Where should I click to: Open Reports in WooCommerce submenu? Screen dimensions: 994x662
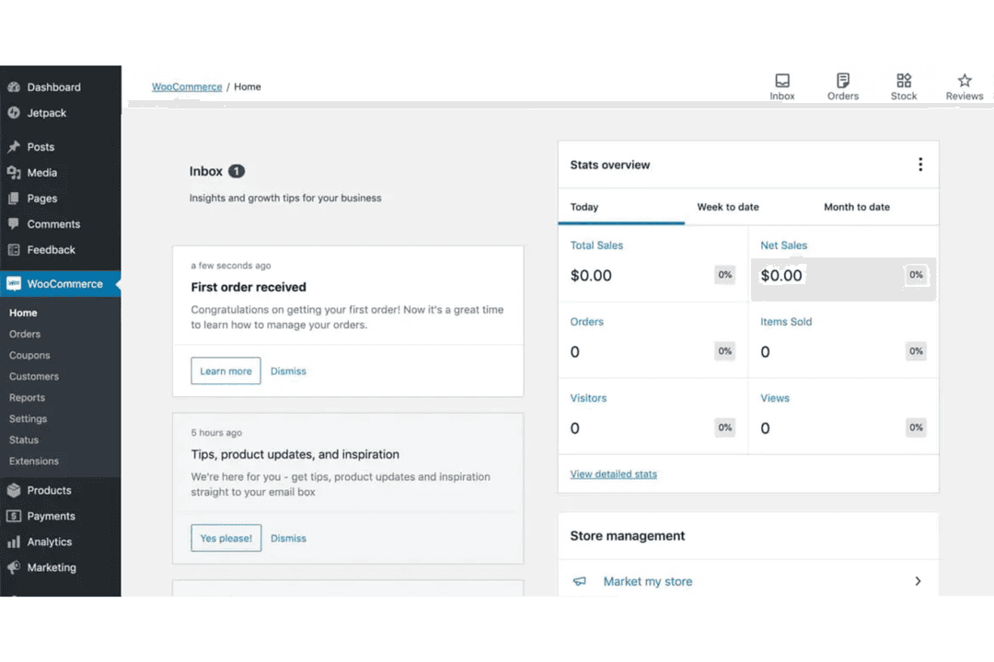pos(27,398)
